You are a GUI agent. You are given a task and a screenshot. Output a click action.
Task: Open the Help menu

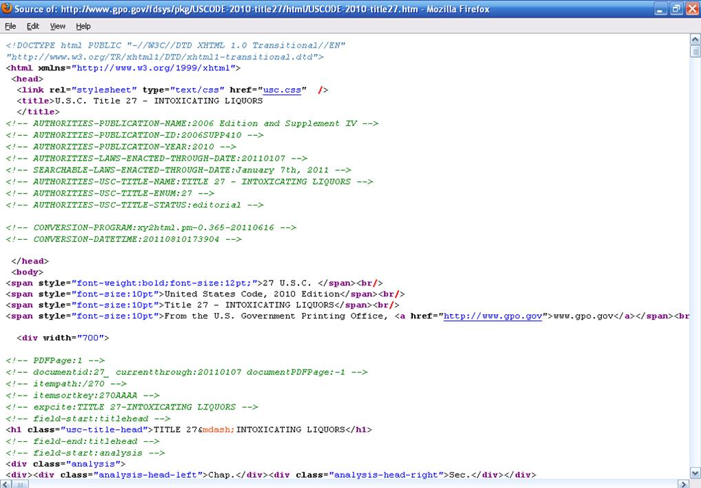[x=83, y=26]
